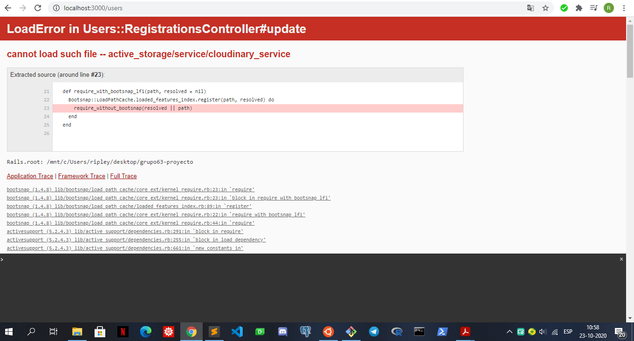Switch to the Application Trace view
Image resolution: width=634 pixels, height=341 pixels.
click(x=29, y=176)
